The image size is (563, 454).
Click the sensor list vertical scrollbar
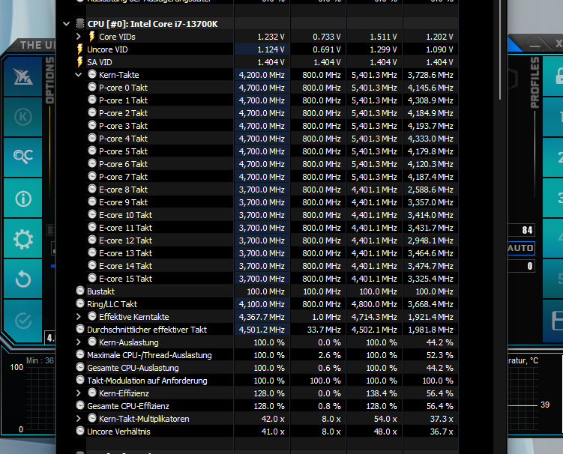500,50
